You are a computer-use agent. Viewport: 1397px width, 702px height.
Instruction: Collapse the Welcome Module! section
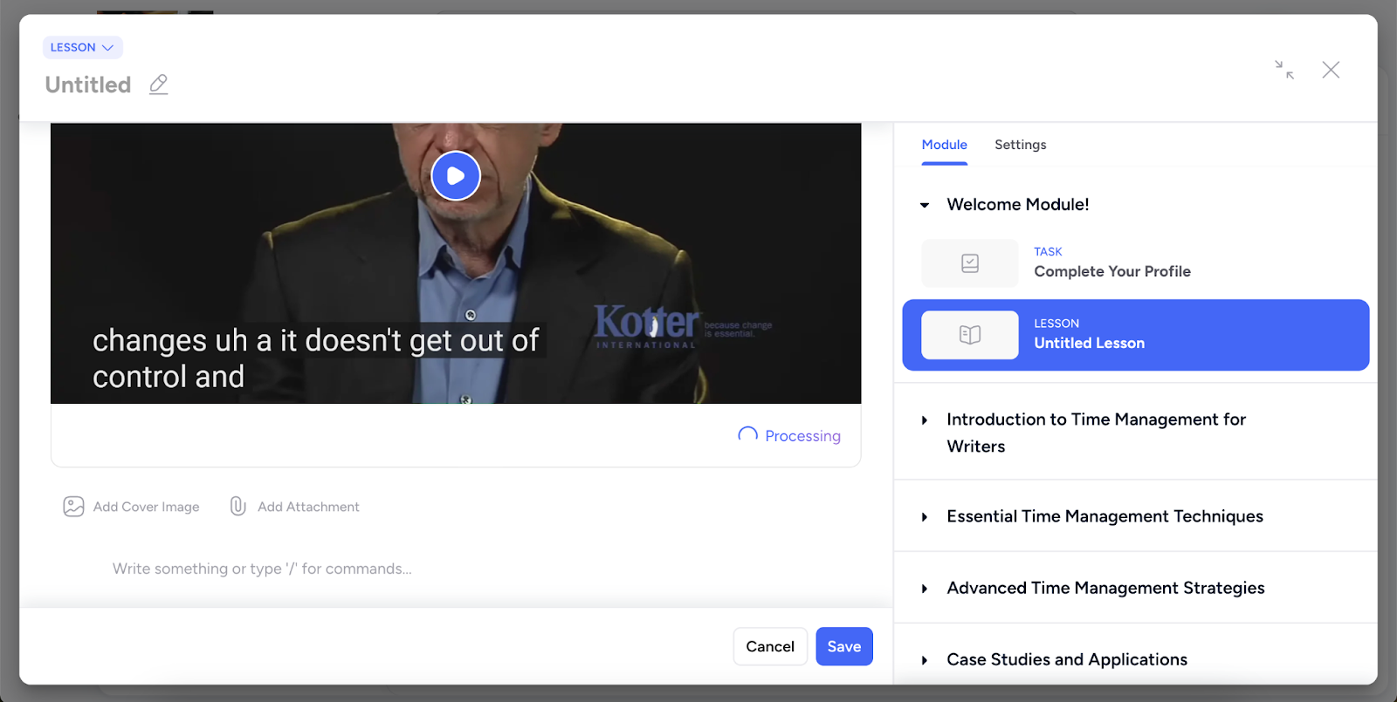tap(925, 205)
